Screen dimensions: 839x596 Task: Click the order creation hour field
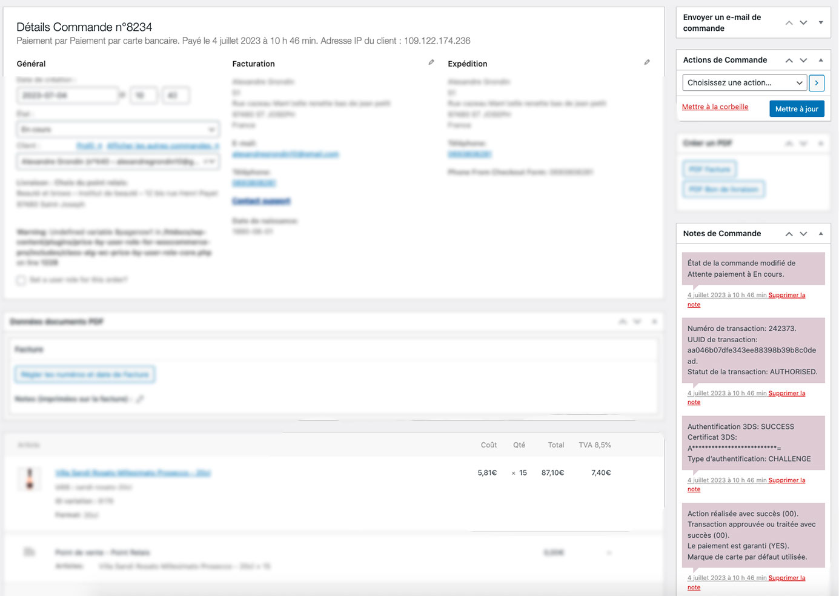[143, 96]
